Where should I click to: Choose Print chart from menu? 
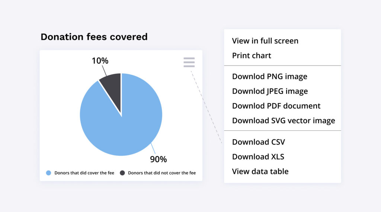[x=252, y=56]
